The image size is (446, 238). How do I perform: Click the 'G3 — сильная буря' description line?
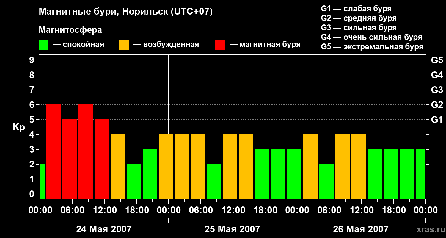pos(359,27)
